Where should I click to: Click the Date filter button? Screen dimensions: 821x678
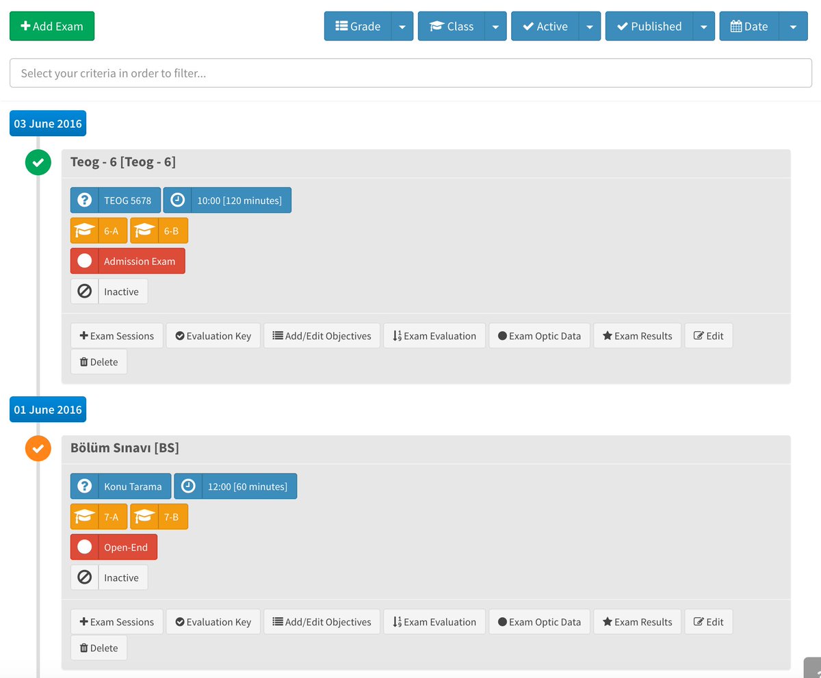[x=749, y=26]
